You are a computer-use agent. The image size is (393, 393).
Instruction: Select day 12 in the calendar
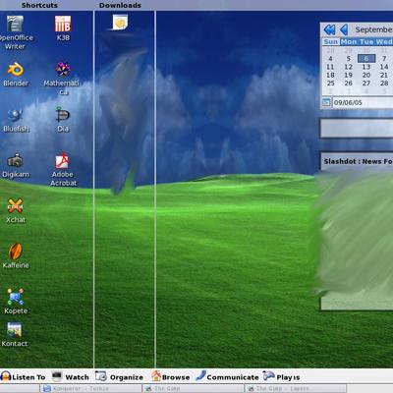click(348, 67)
